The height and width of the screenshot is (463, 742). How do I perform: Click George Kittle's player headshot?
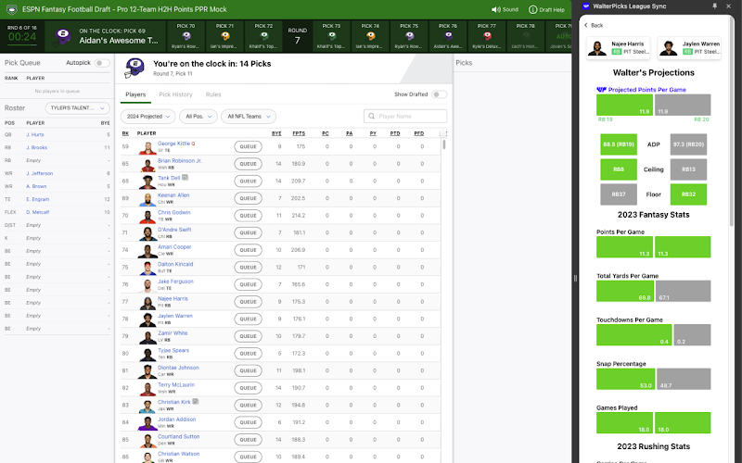click(x=147, y=147)
